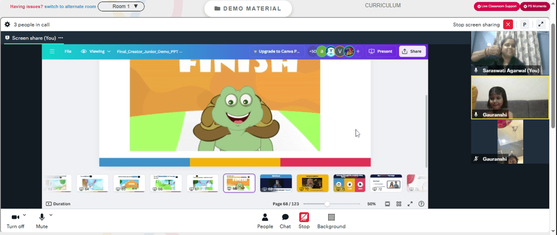The height and width of the screenshot is (235, 557).
Task: Switch to the CURRICULUM tab
Action: click(x=383, y=6)
